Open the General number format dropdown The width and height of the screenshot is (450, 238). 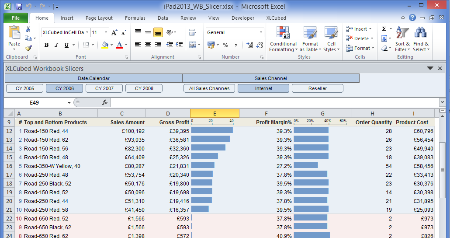(x=261, y=32)
